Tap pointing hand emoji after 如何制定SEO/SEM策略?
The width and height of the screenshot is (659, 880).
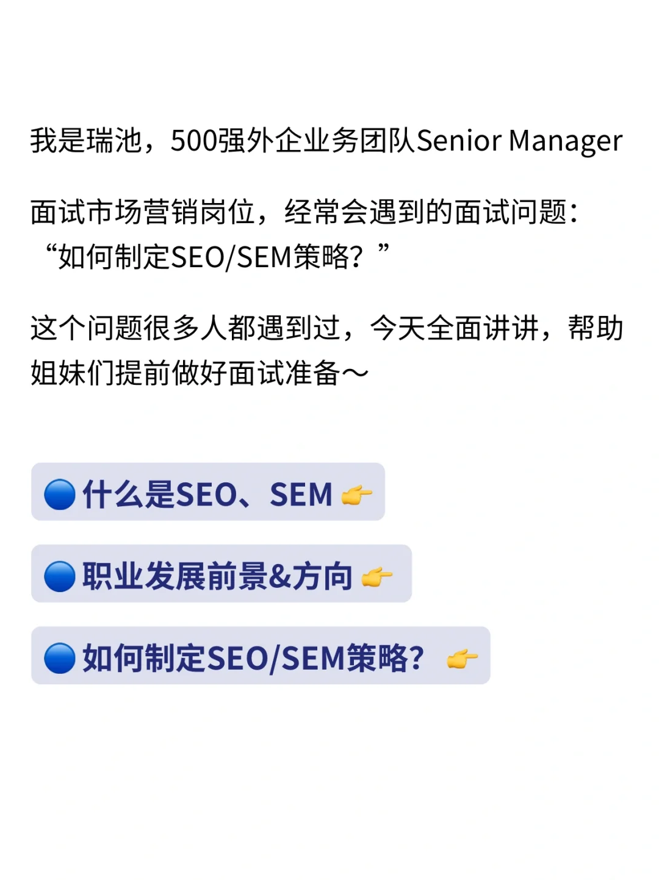462,658
